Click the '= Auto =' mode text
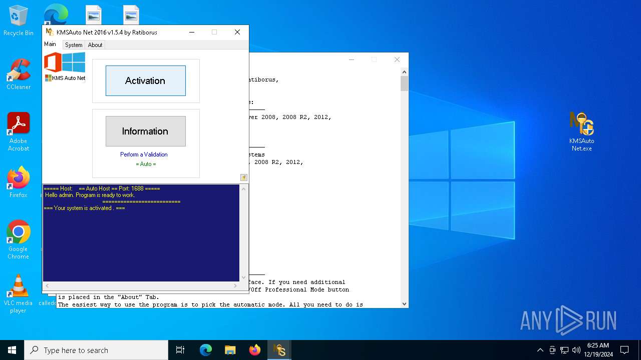The image size is (641, 360). (146, 164)
